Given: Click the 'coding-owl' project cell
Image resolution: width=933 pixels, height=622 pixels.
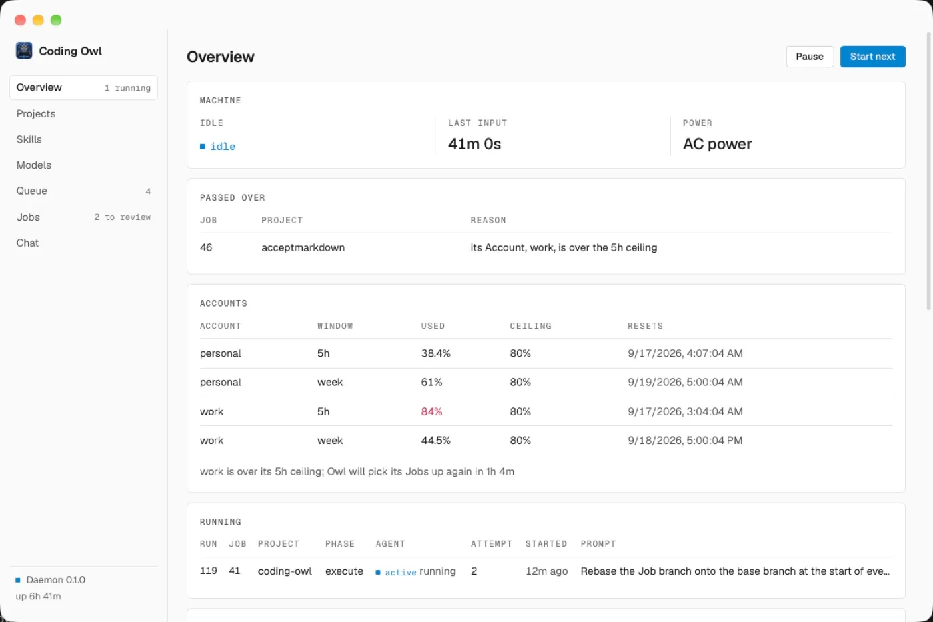Looking at the screenshot, I should (285, 571).
